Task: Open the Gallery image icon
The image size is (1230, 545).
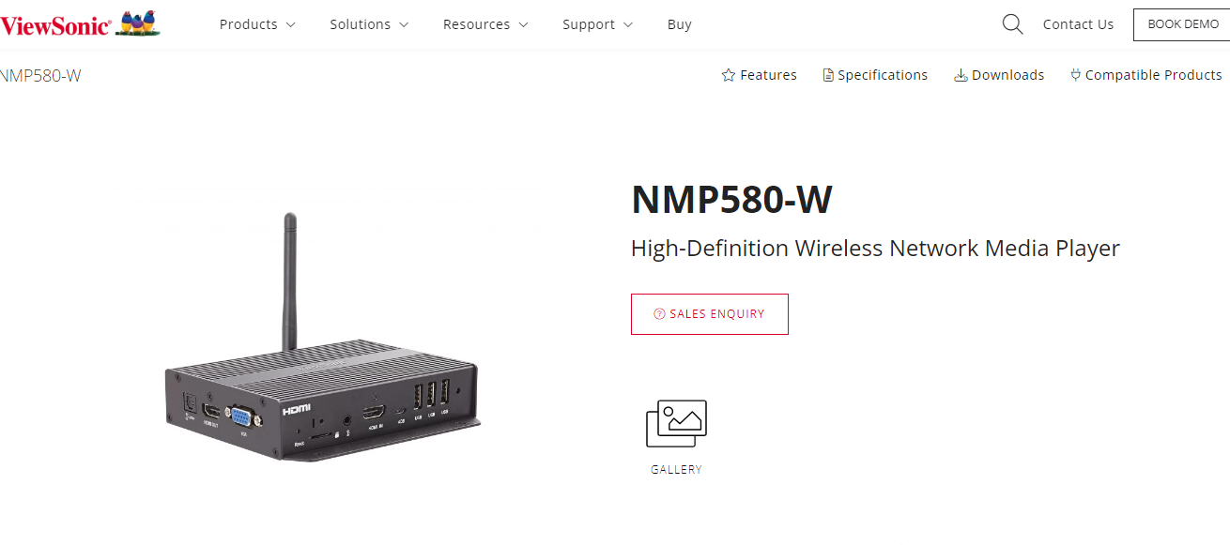Action: point(676,424)
